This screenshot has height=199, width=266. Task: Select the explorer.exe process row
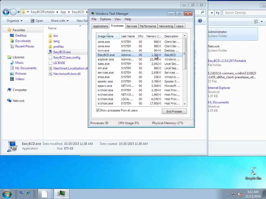[139, 59]
